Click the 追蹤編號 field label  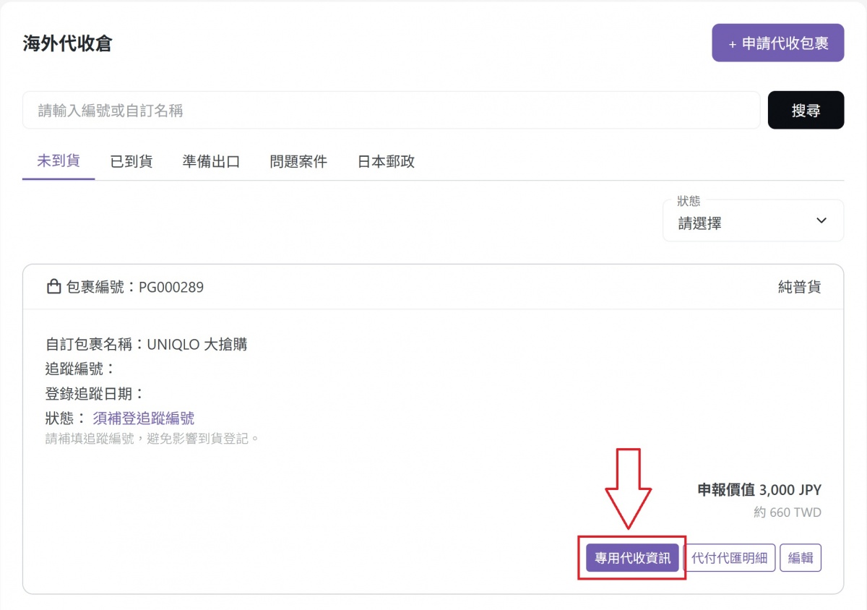(80, 369)
